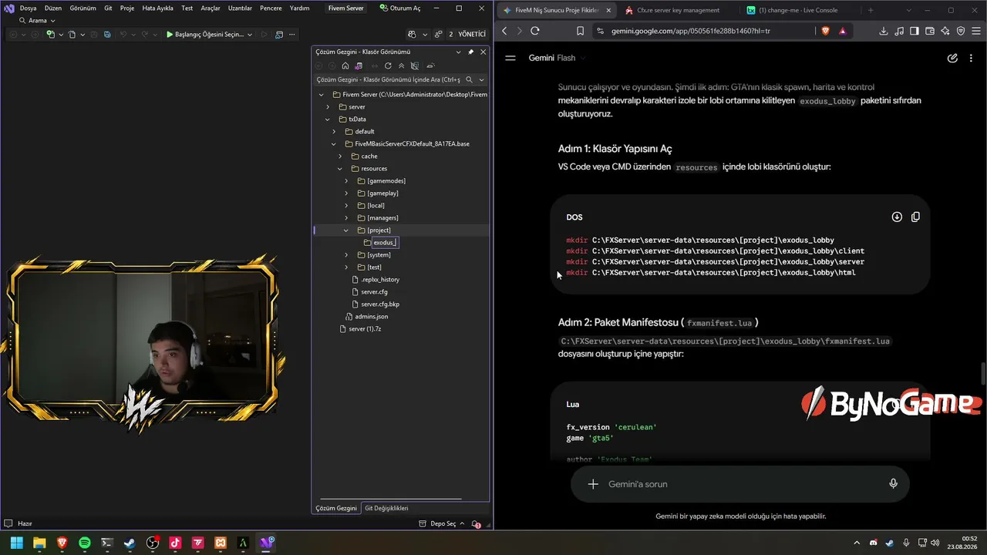Click Depo Seç in the status bar

pyautogui.click(x=442, y=523)
